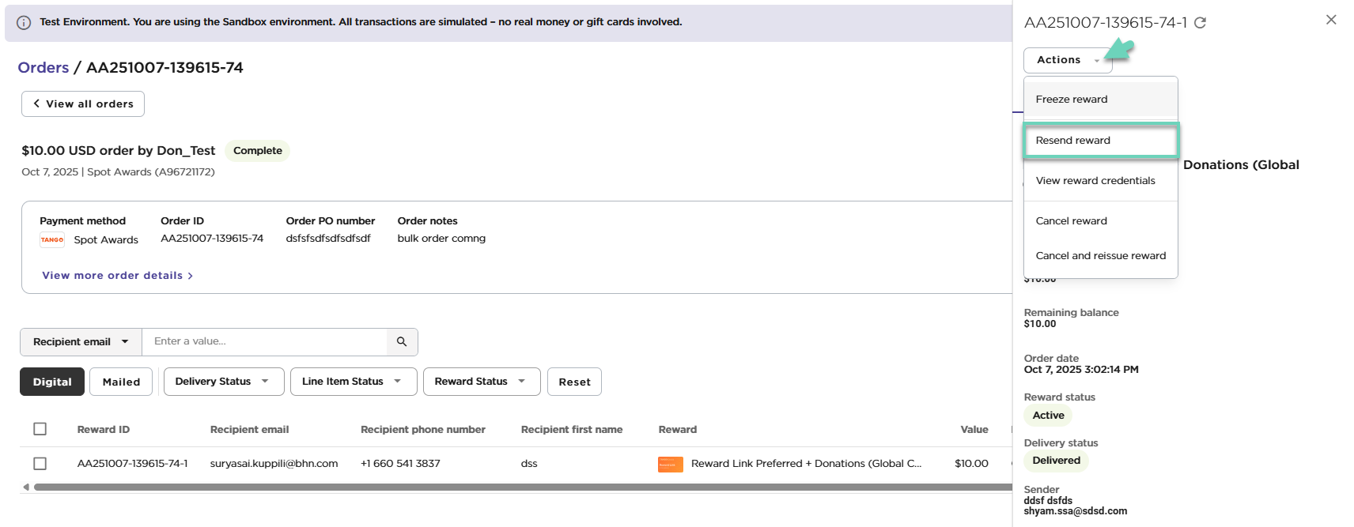The image size is (1354, 527).
Task: Expand the Delivery Status dropdown
Action: point(221,382)
